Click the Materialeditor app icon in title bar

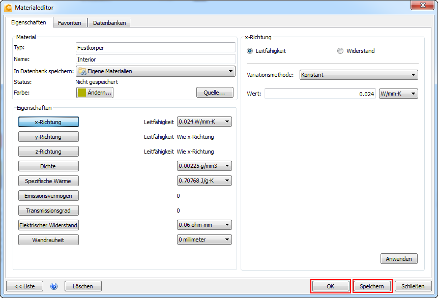(x=8, y=8)
